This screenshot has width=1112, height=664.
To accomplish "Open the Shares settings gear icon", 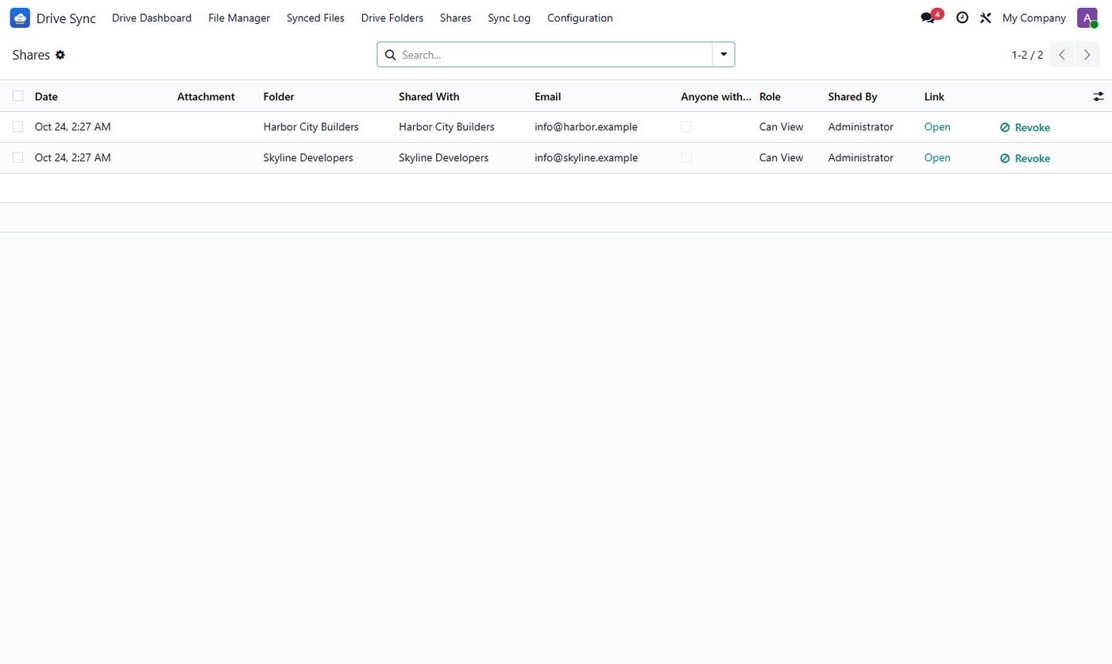I will pyautogui.click(x=60, y=55).
